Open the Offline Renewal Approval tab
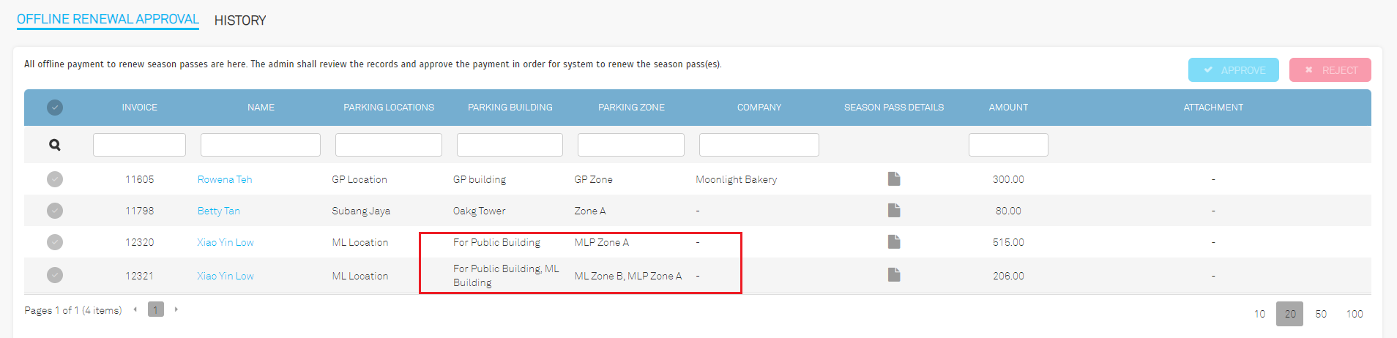 tap(108, 20)
